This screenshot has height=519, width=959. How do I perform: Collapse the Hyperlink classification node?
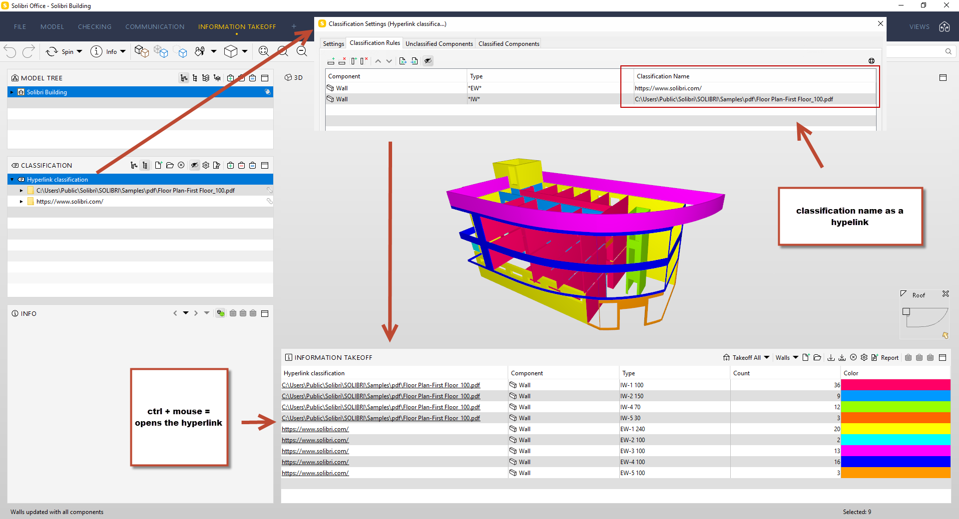[x=12, y=180]
